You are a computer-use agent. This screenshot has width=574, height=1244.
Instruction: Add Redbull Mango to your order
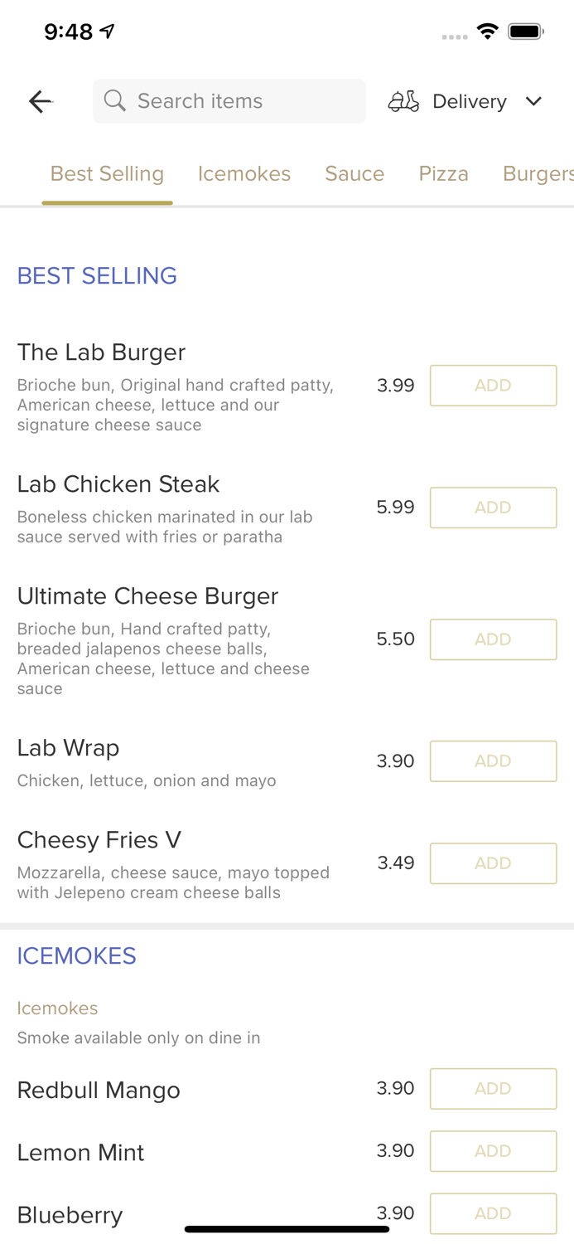point(493,1088)
